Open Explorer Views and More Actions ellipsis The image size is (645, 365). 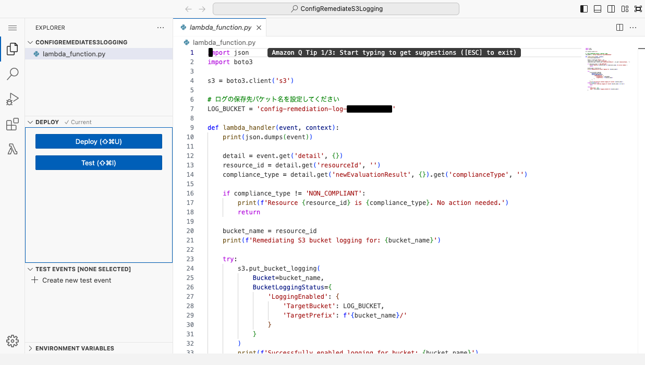(x=161, y=28)
